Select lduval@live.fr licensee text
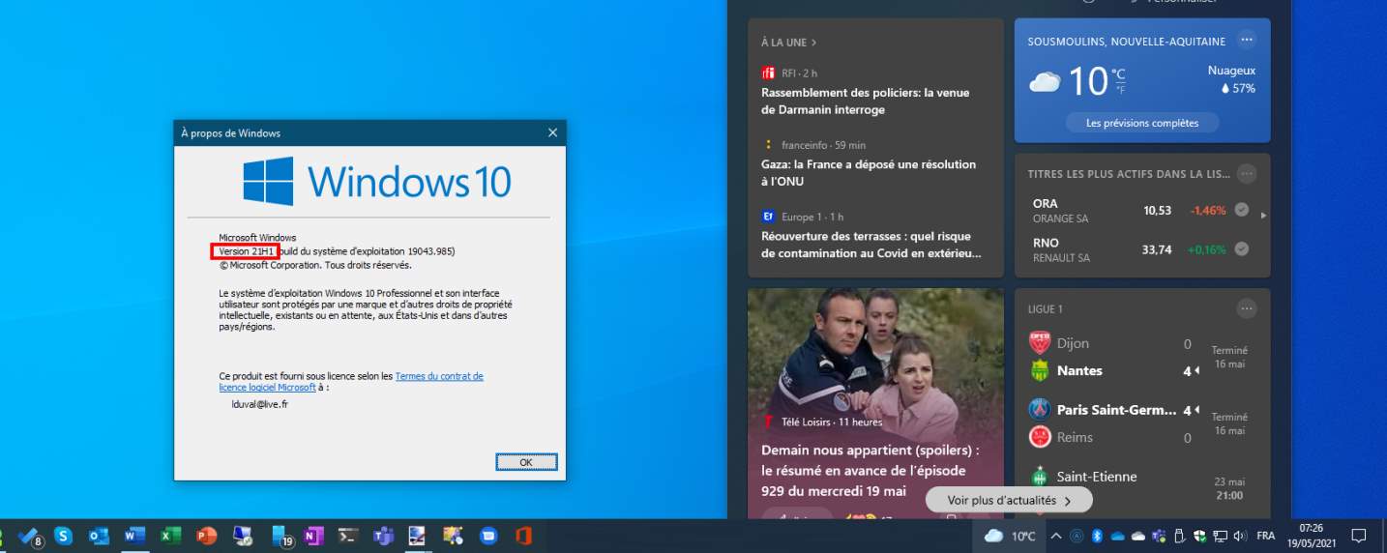The image size is (1387, 553). (x=260, y=404)
